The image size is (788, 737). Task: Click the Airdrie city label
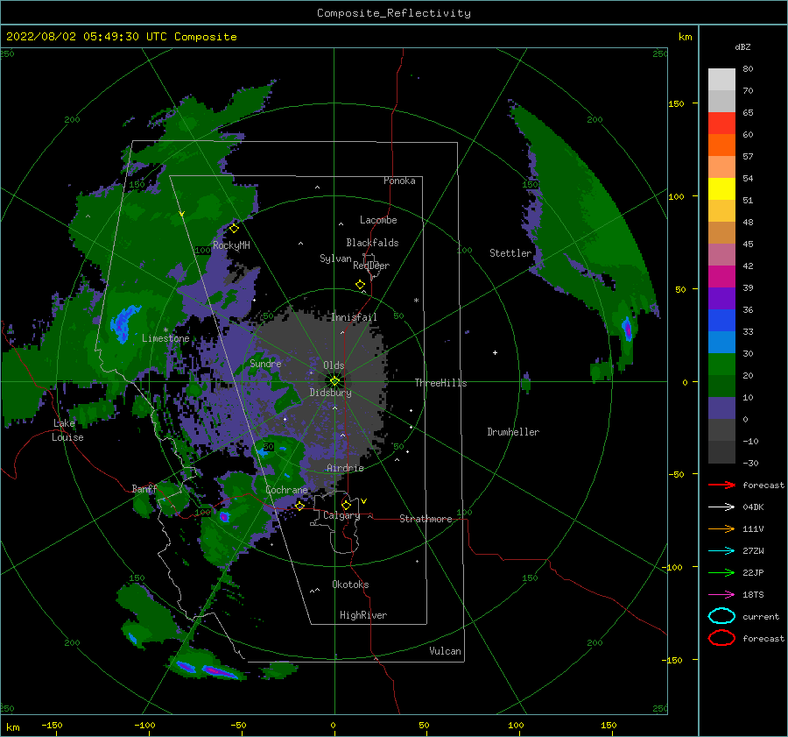point(345,468)
